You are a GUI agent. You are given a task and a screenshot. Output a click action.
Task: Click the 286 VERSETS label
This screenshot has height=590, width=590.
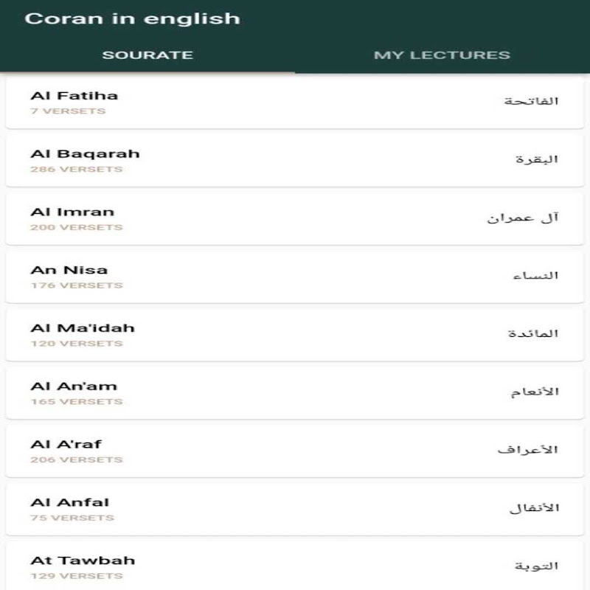pos(76,170)
